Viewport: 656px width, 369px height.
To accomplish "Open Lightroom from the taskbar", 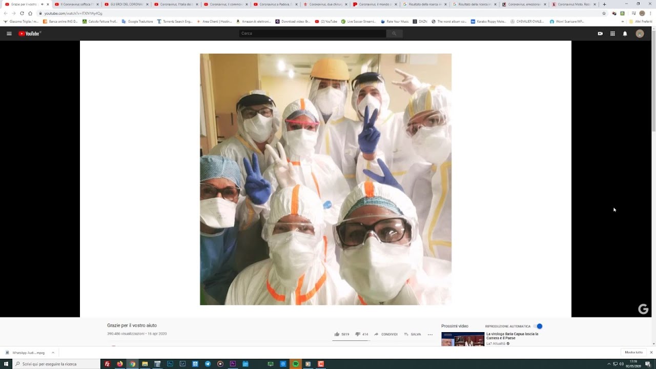I will click(x=182, y=364).
